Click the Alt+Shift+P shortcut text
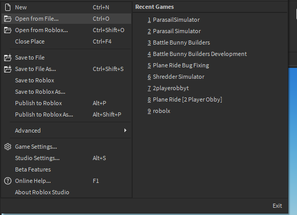The height and width of the screenshot is (215, 297). tap(107, 114)
